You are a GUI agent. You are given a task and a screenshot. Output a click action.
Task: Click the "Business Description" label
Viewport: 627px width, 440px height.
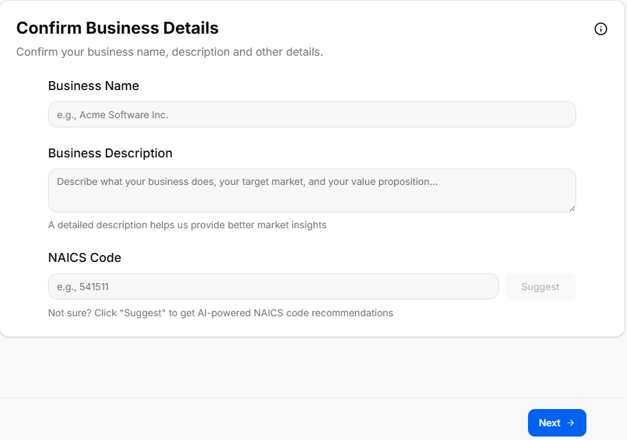(111, 153)
